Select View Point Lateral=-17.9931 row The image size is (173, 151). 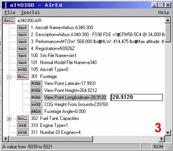coord(70,83)
